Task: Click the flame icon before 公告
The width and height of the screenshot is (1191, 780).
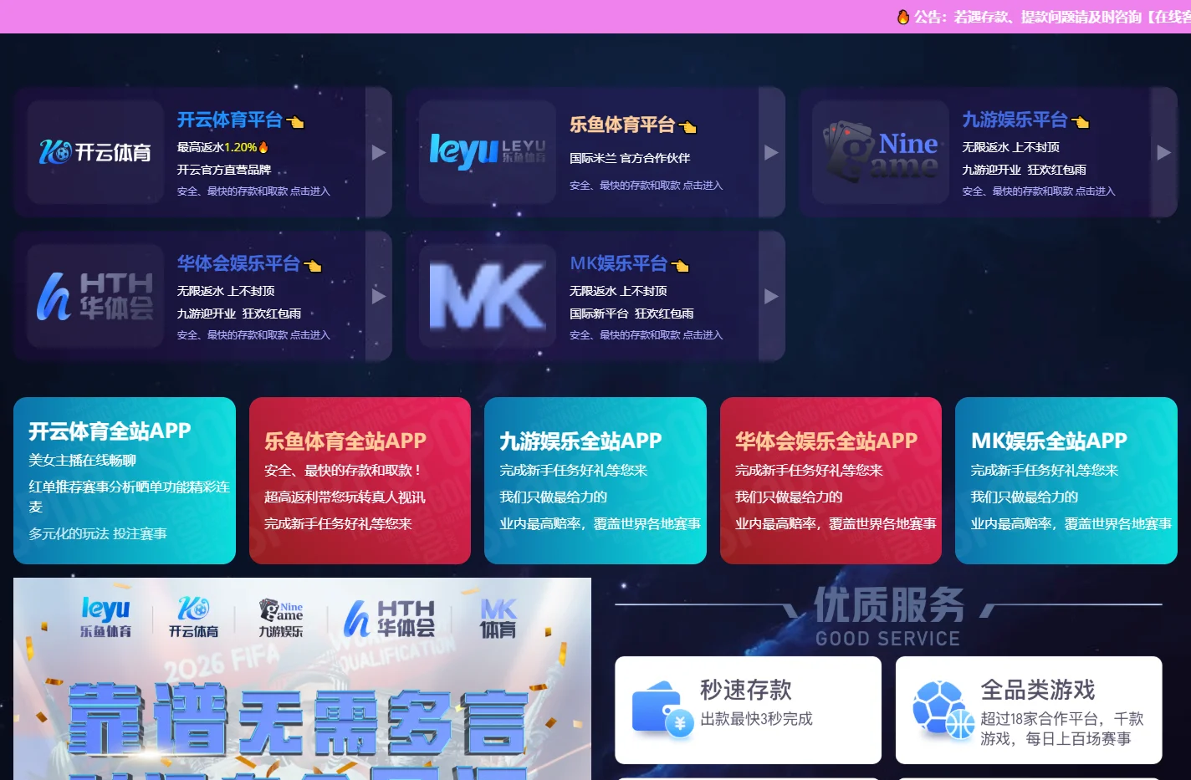Action: (x=903, y=17)
